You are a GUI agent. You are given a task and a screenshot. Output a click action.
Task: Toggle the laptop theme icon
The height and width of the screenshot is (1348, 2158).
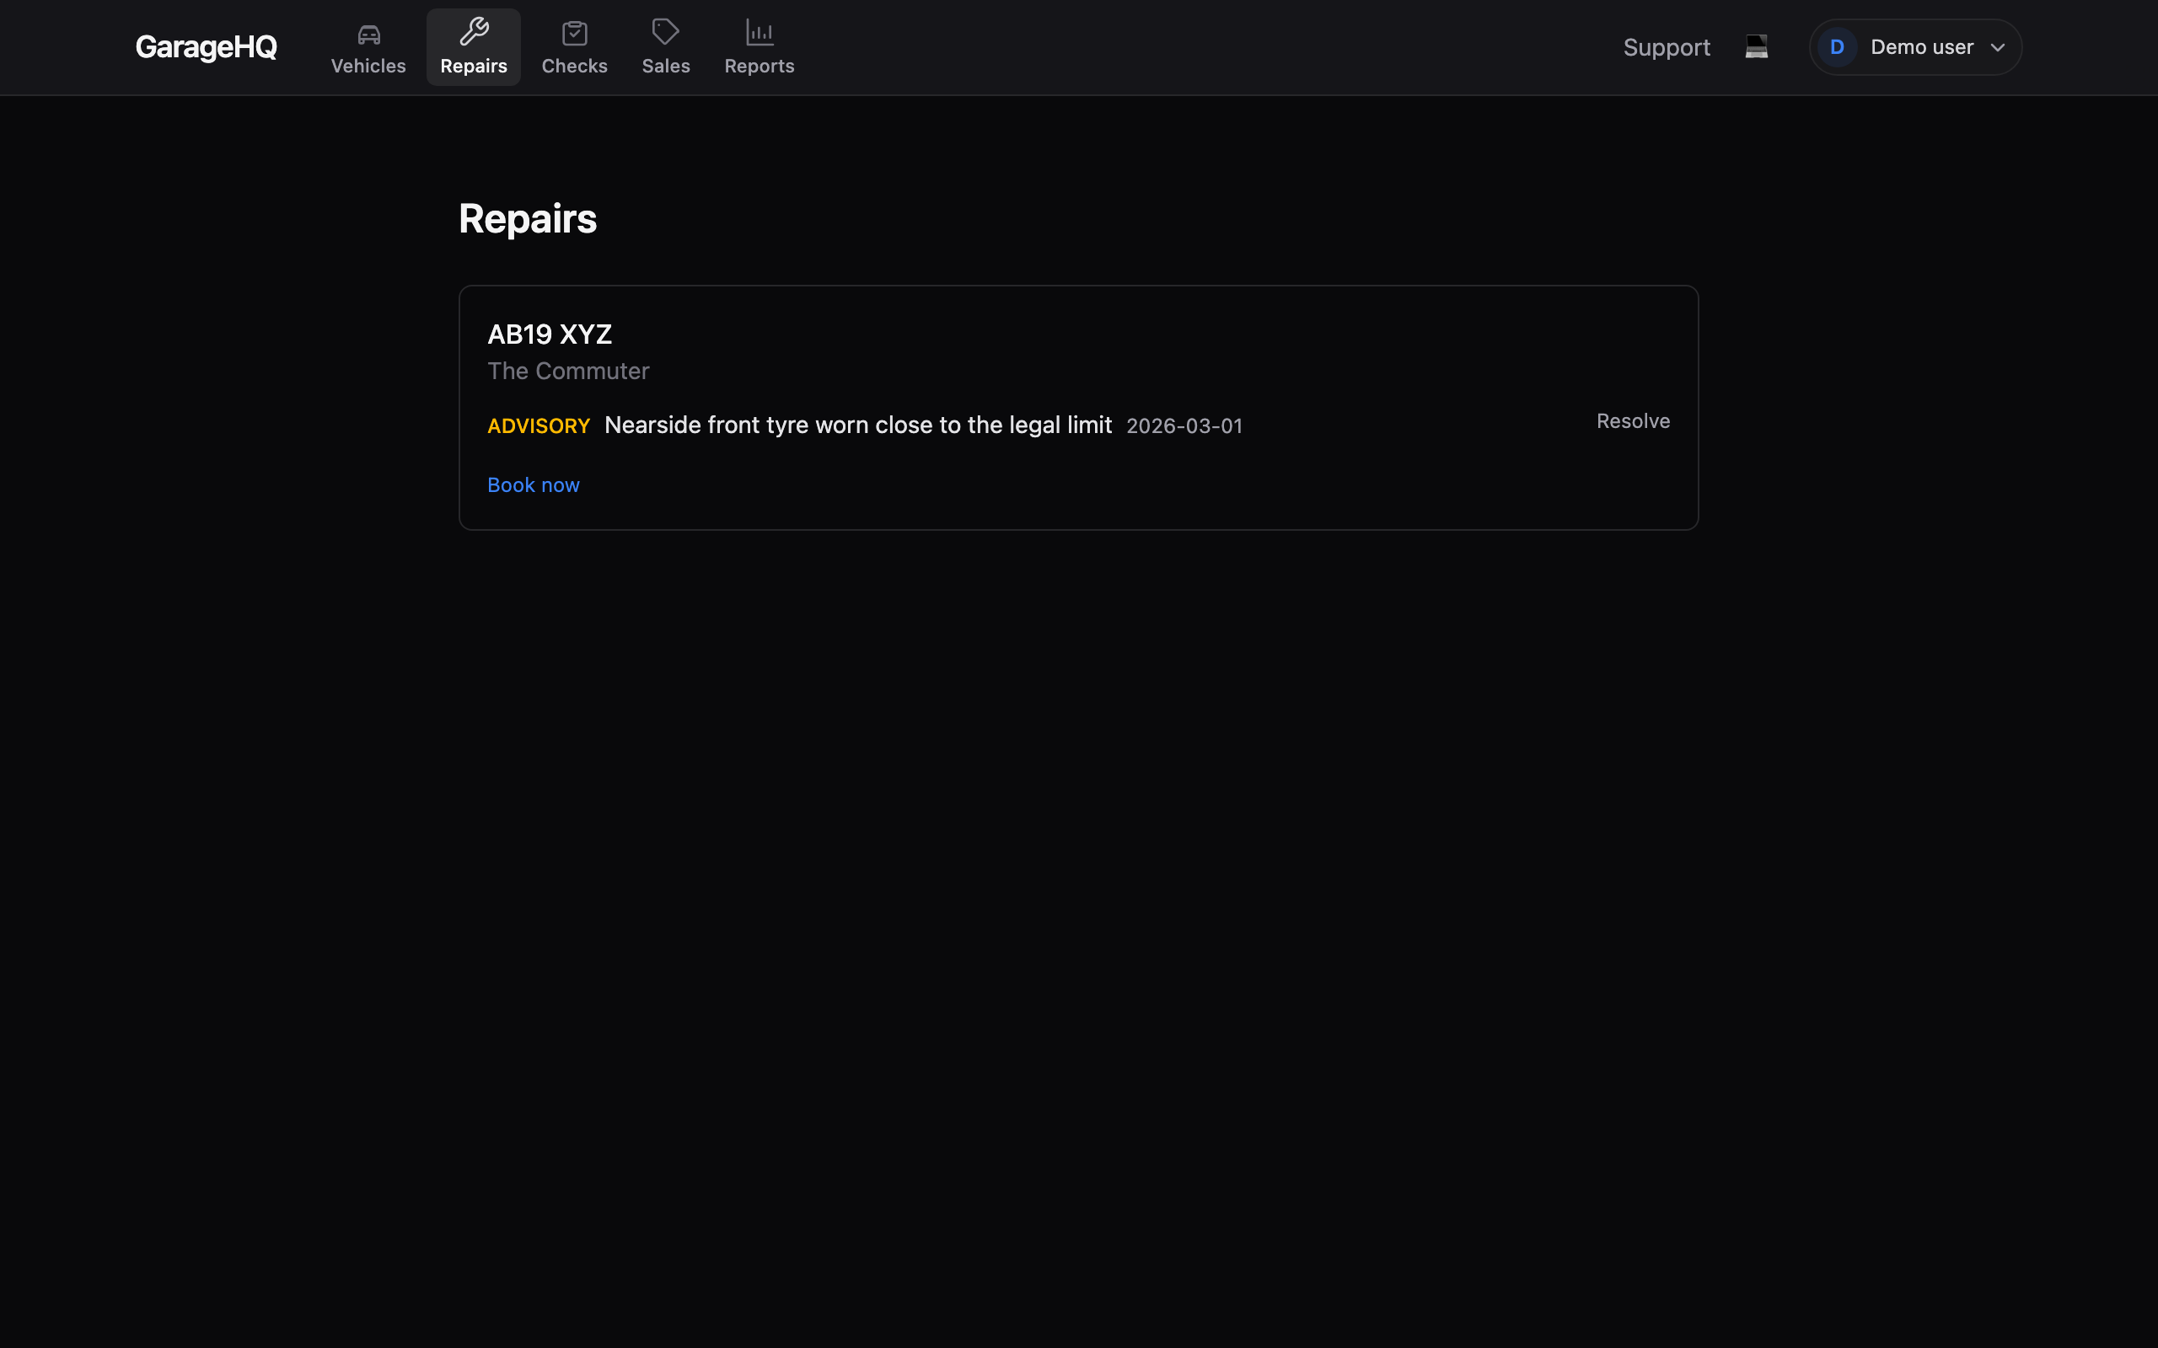1756,46
